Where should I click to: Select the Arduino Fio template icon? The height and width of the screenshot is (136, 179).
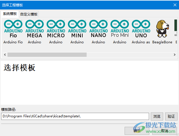[13, 29]
